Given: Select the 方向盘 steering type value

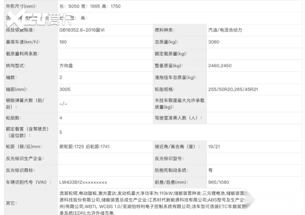Looking at the screenshot, I should (x=67, y=66).
